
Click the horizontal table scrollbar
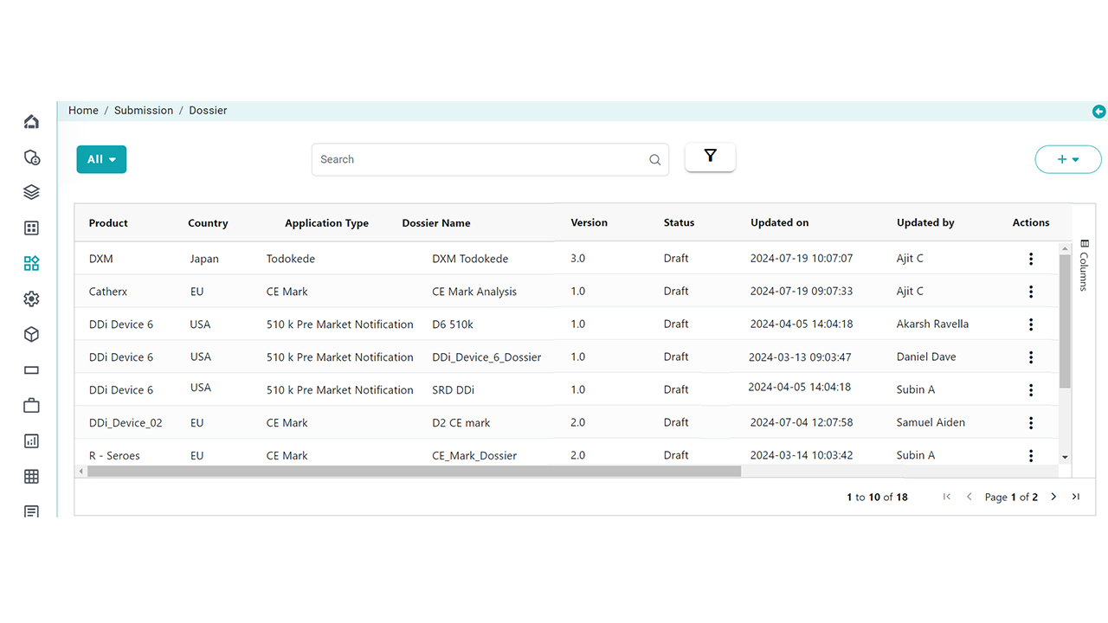point(414,472)
